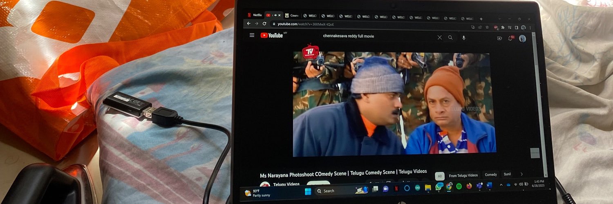The height and width of the screenshot is (204, 613).
Task: Open the YouTube guide hamburger menu
Action: tap(252, 35)
